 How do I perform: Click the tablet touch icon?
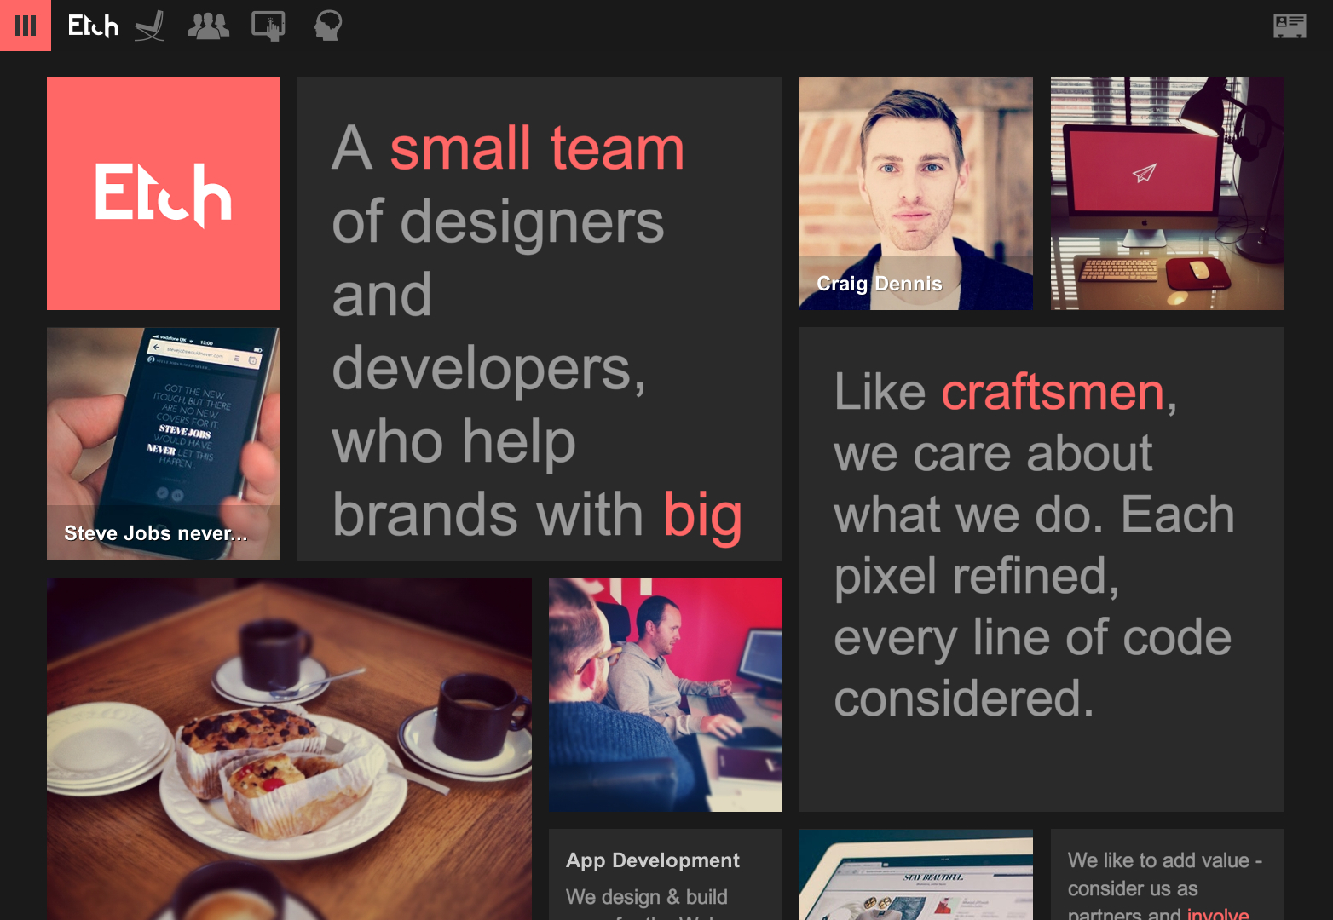click(268, 26)
